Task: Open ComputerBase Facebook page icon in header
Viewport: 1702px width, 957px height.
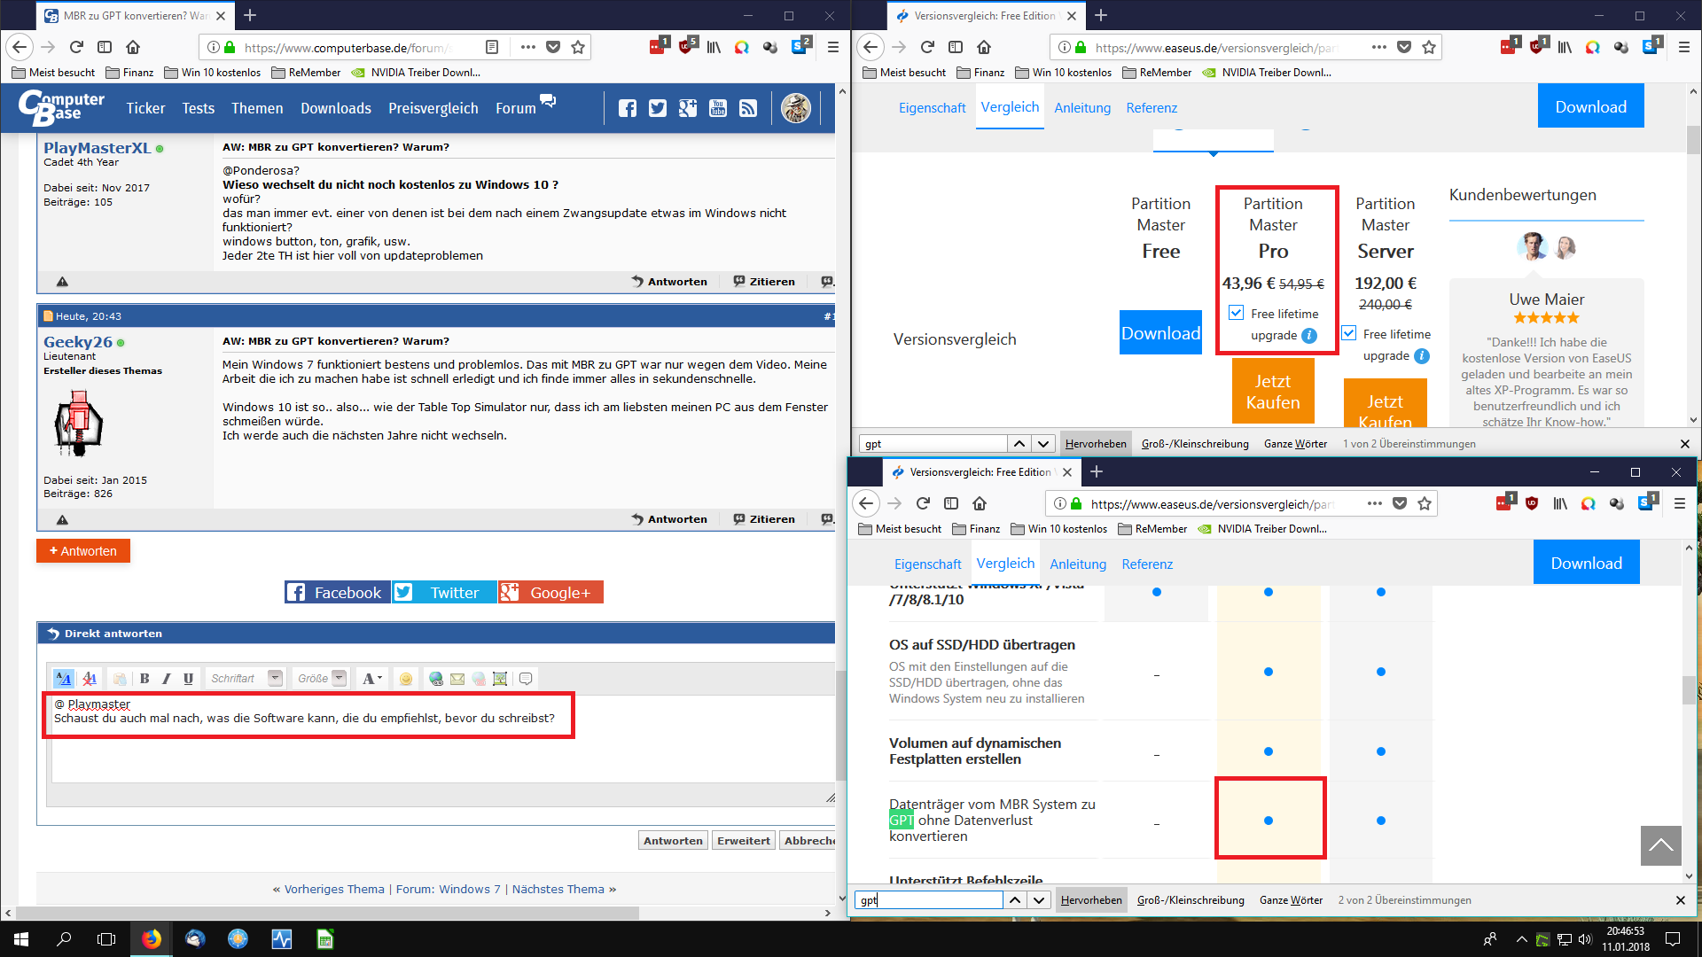Action: 628,108
